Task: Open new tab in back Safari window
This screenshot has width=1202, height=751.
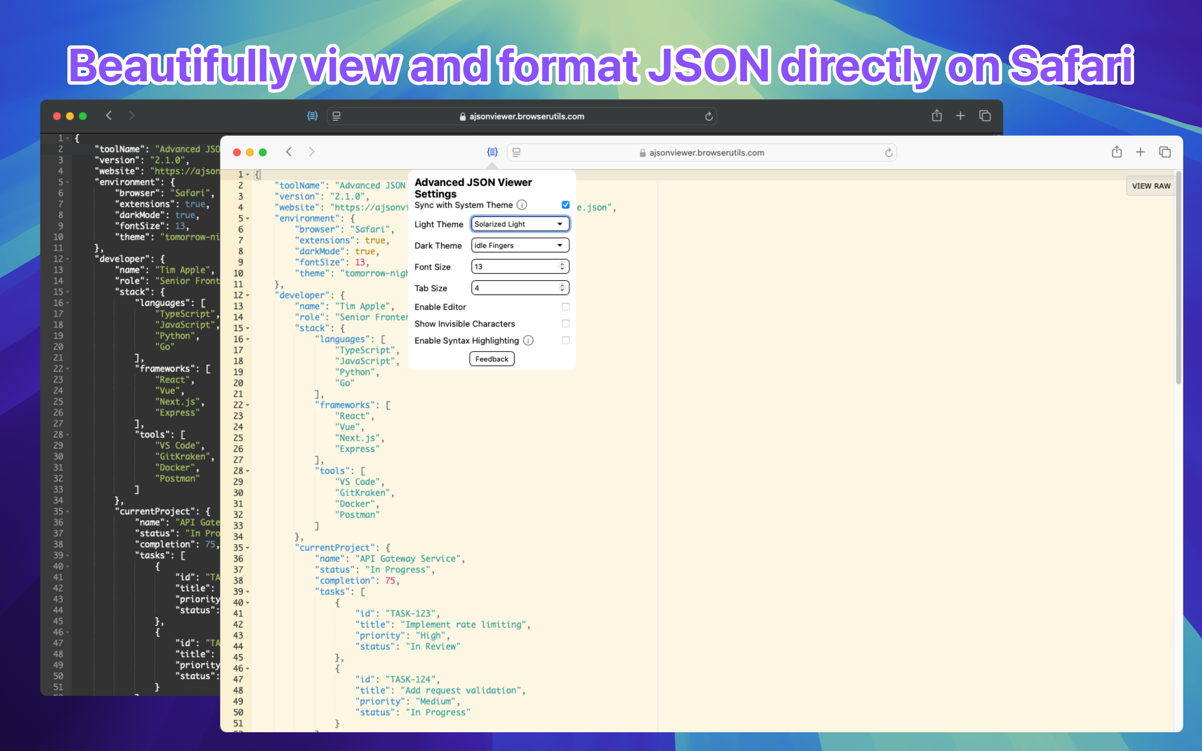Action: pos(961,116)
